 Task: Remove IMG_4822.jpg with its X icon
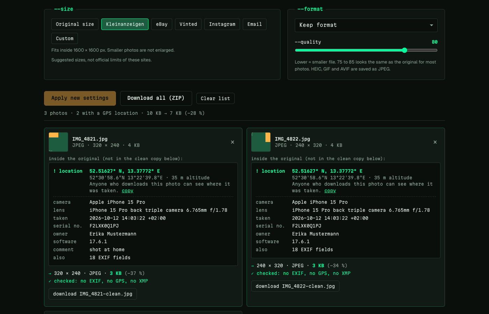tap(435, 142)
